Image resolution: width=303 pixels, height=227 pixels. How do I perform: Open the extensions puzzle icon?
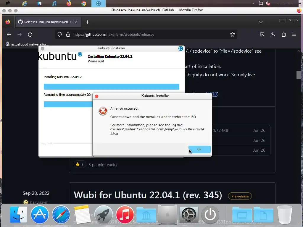pos(283,34)
